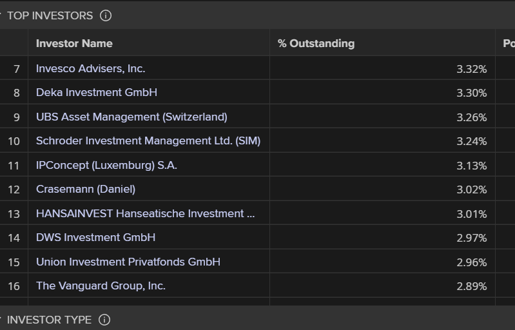Select the 3.24% outstanding value
The width and height of the screenshot is (515, 330).
[x=472, y=141]
